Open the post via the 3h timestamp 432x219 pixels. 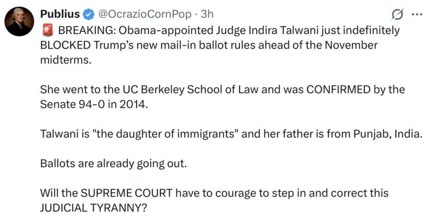[x=207, y=14]
